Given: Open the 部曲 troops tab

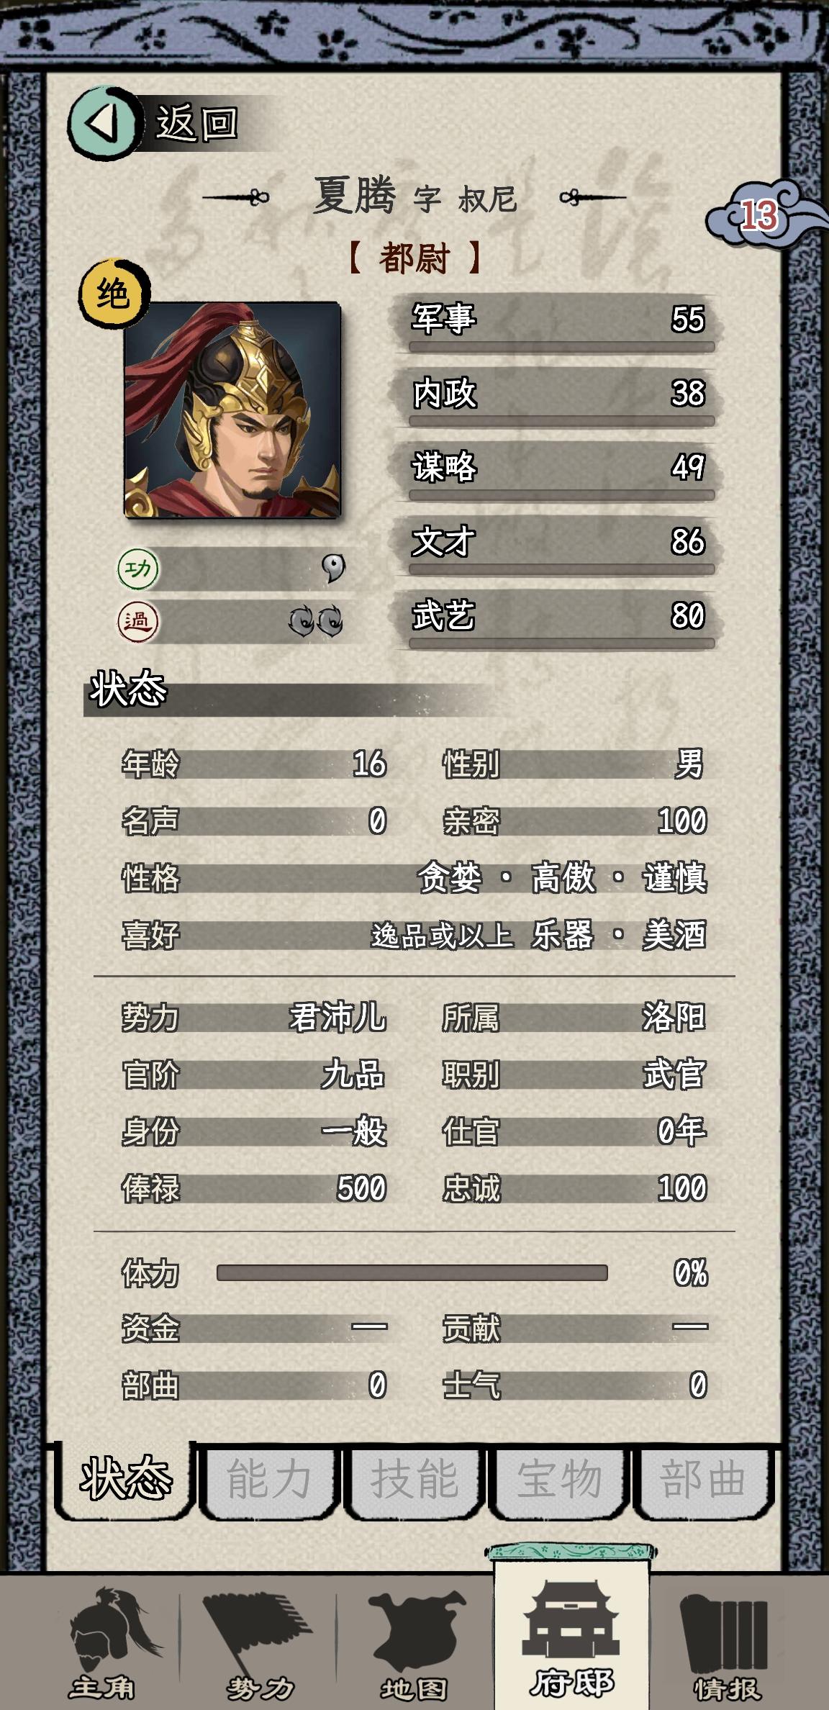Looking at the screenshot, I should coord(702,1480).
